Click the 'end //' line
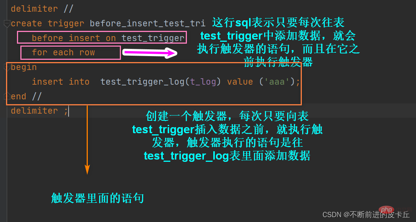416x222 pixels. pyautogui.click(x=26, y=96)
